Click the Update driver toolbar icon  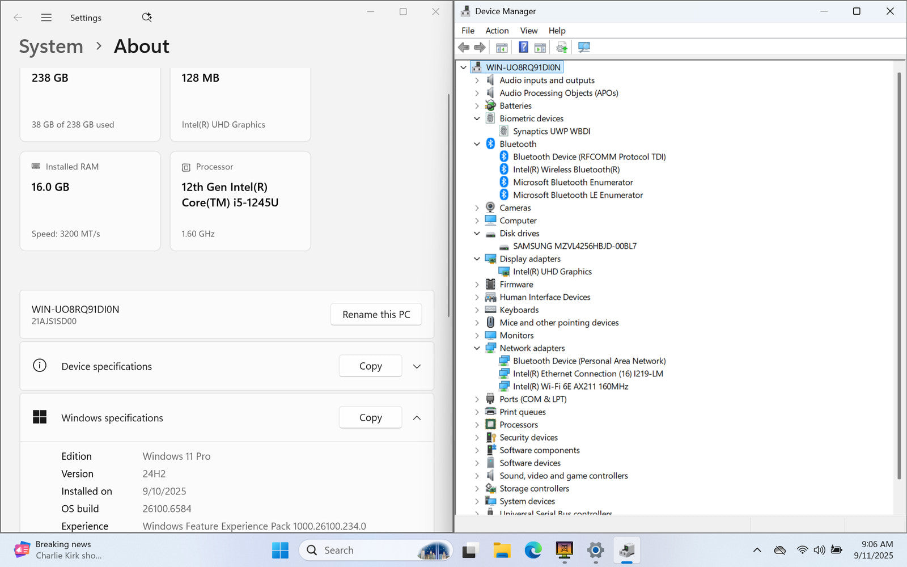pos(562,47)
